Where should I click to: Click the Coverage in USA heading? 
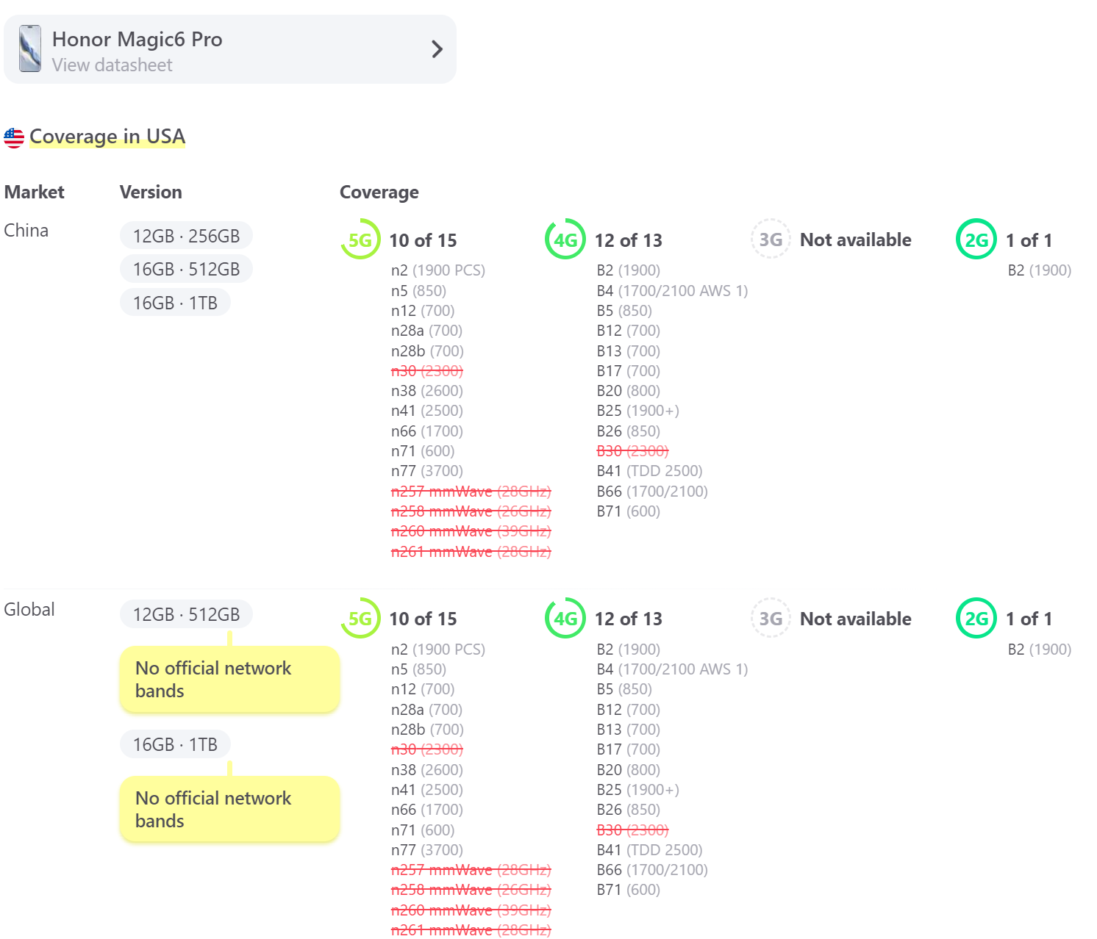click(107, 137)
